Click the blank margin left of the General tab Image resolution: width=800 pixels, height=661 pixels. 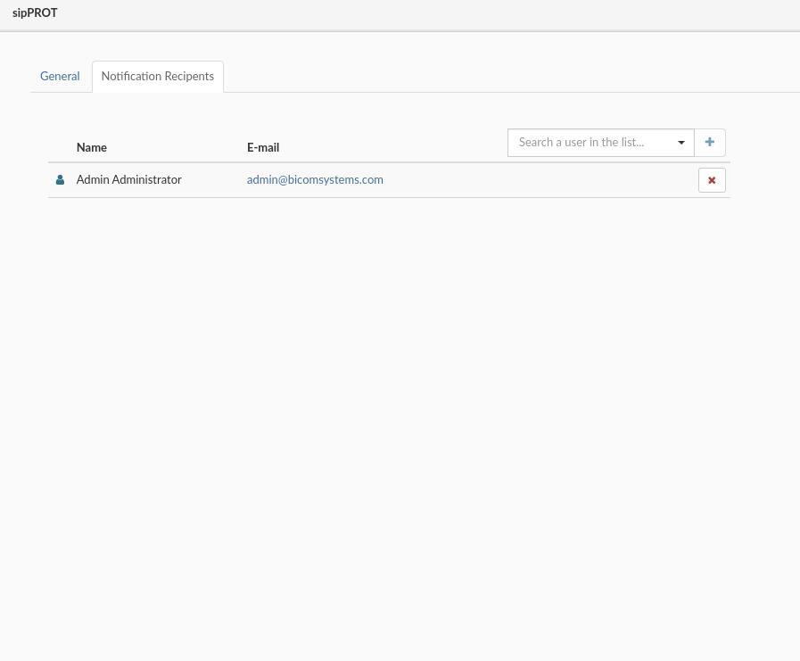click(x=16, y=77)
